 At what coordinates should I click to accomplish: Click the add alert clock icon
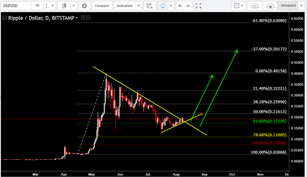[150, 6]
